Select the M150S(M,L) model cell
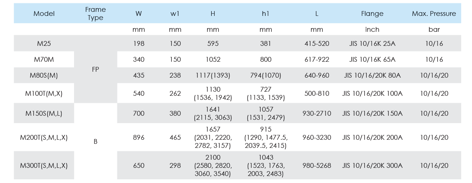 point(44,113)
